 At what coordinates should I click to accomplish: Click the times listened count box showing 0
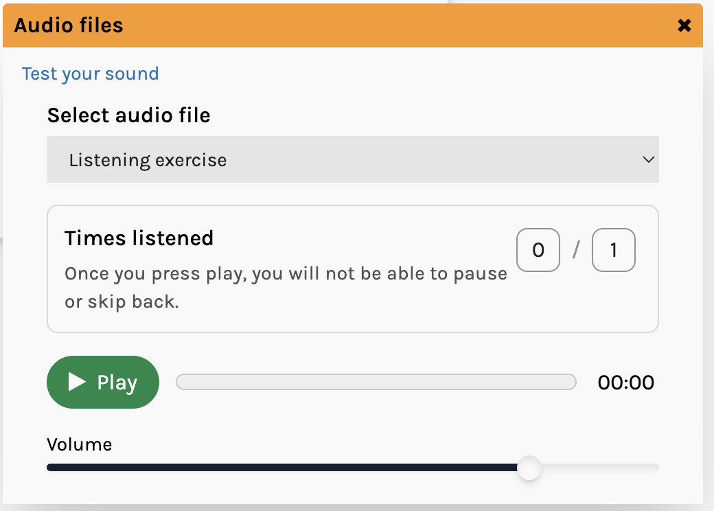pyautogui.click(x=538, y=250)
